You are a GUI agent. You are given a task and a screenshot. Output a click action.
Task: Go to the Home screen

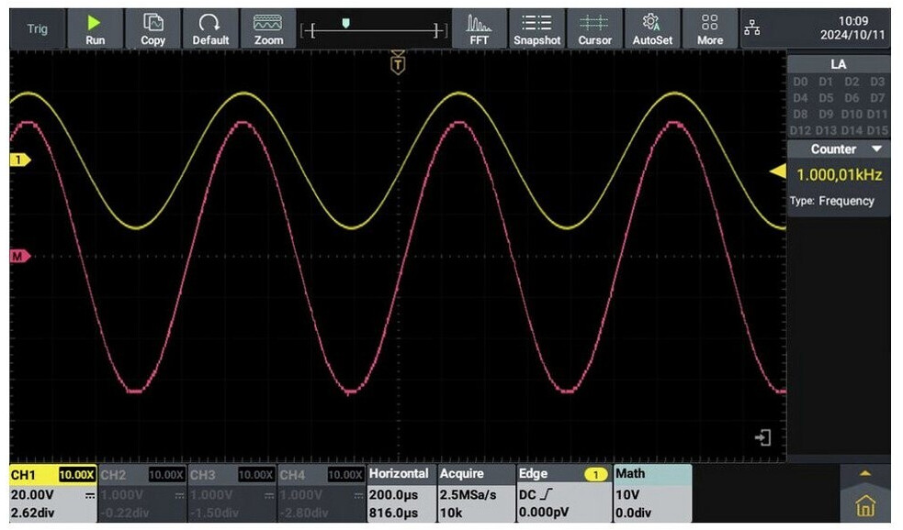click(865, 506)
